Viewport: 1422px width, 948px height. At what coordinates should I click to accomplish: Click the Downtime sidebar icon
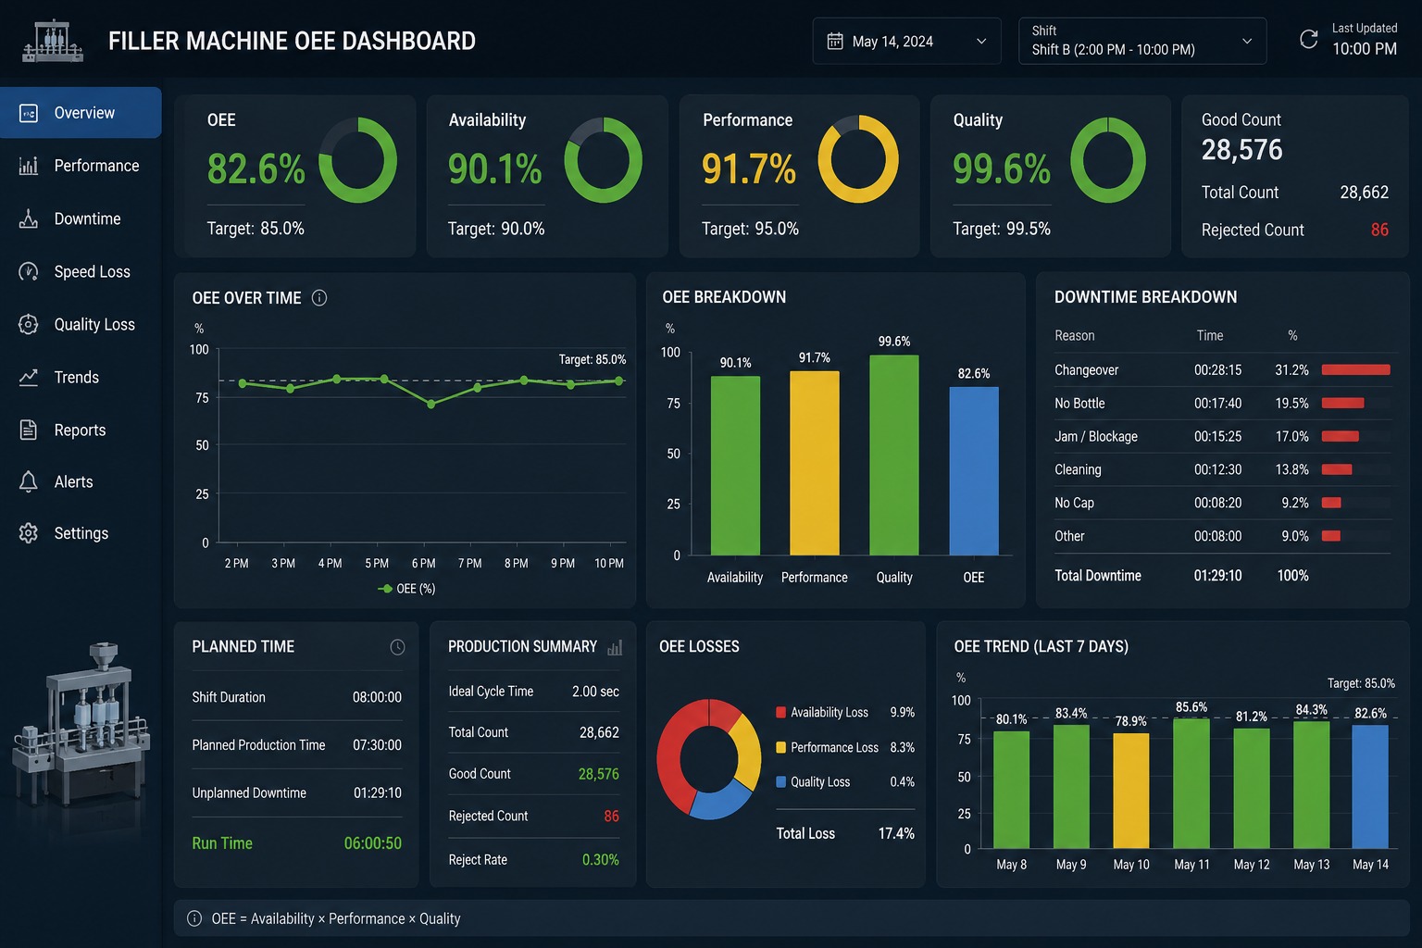29,218
